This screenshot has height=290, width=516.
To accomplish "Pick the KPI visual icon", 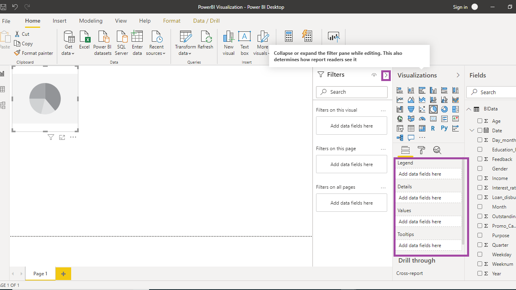I will tap(456, 119).
